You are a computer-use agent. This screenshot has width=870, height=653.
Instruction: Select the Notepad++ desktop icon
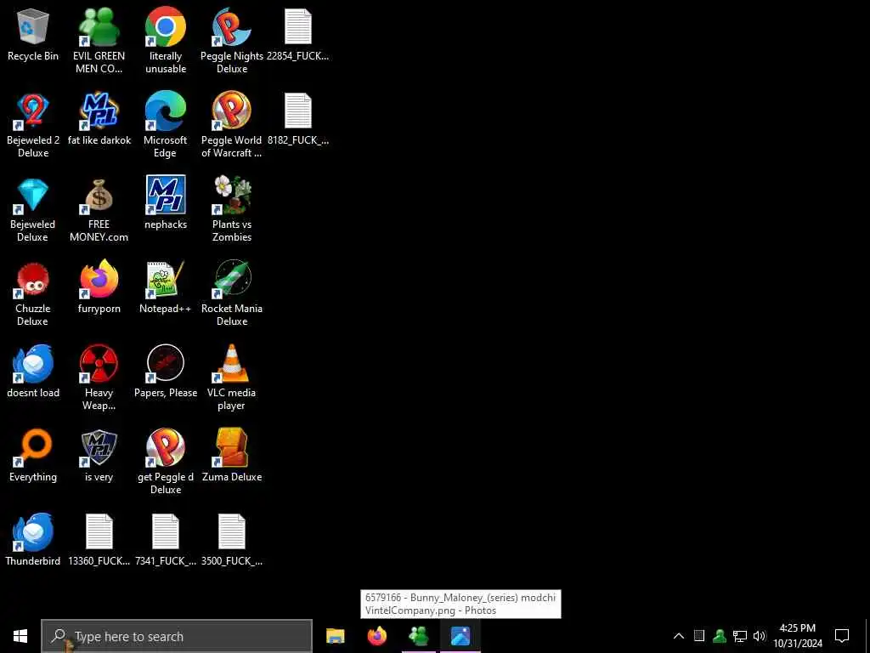166,287
